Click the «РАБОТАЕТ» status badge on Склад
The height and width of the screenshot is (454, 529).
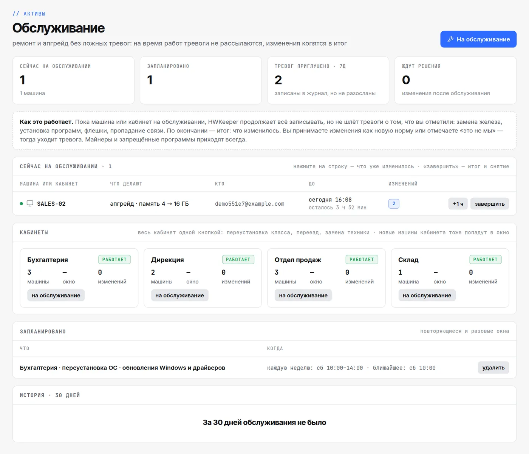(485, 260)
